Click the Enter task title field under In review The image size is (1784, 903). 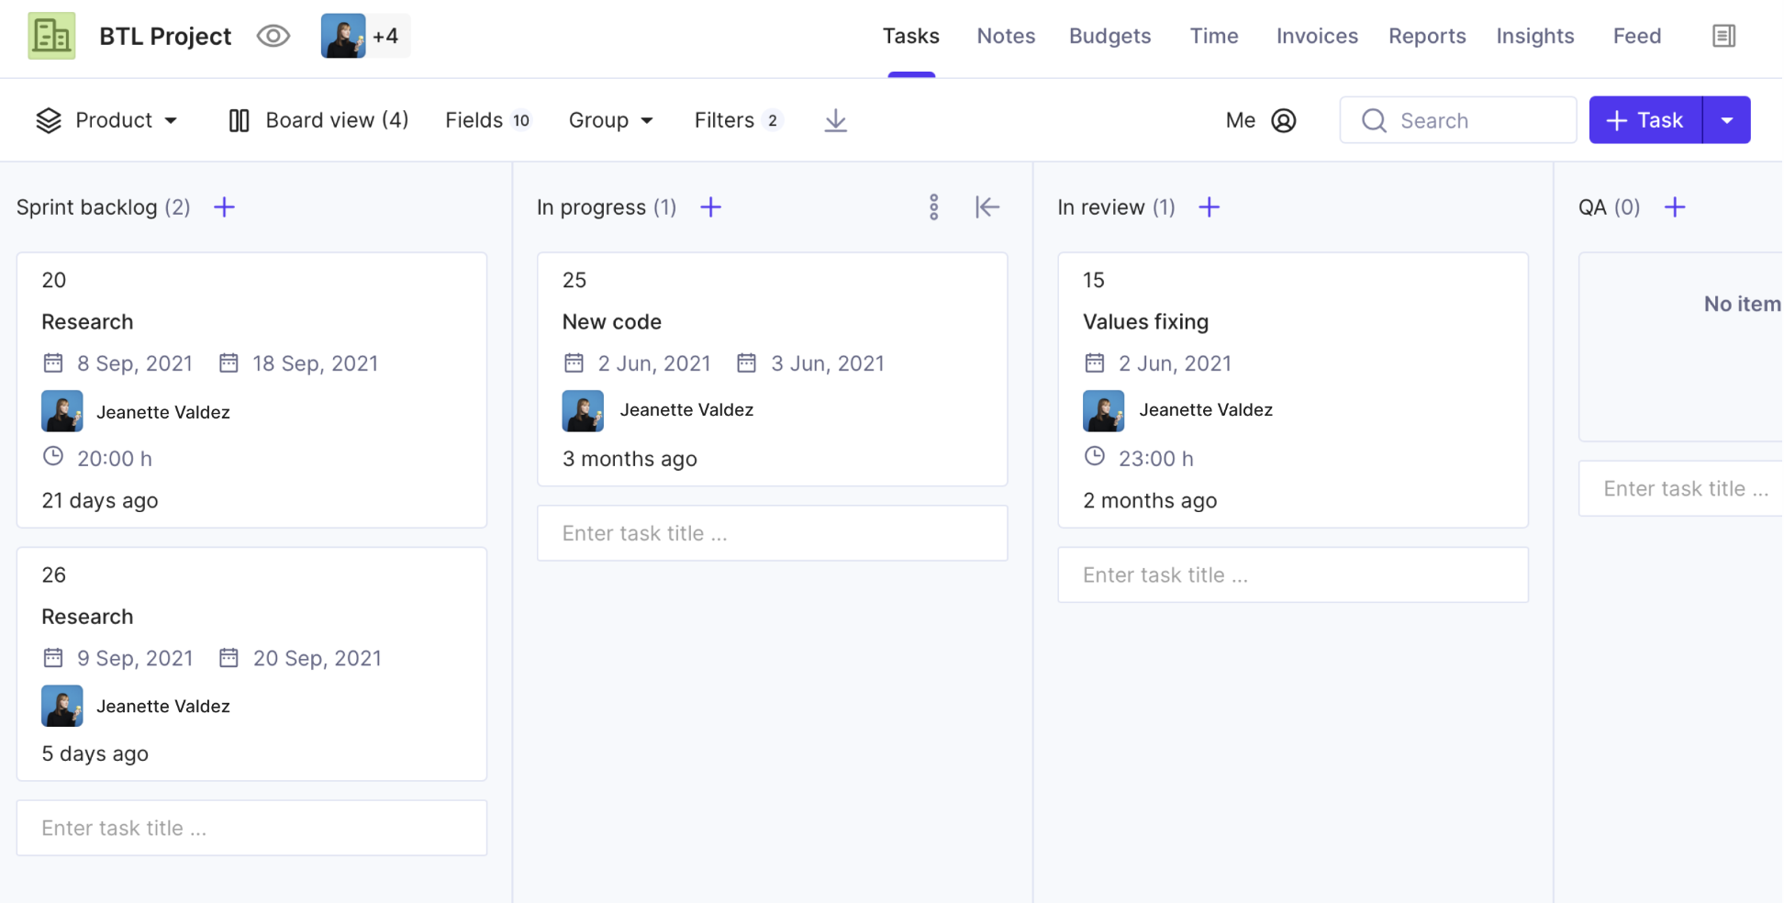[x=1293, y=574]
